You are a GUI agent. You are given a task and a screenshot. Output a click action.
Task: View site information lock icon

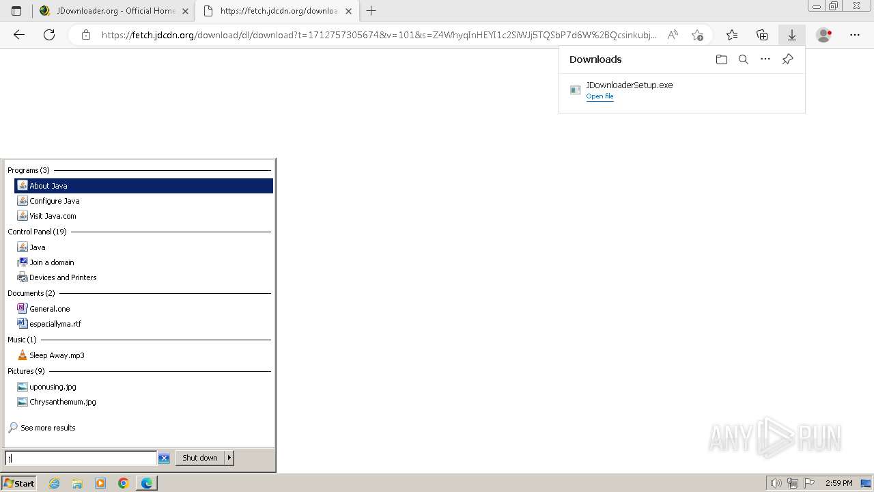coord(86,35)
